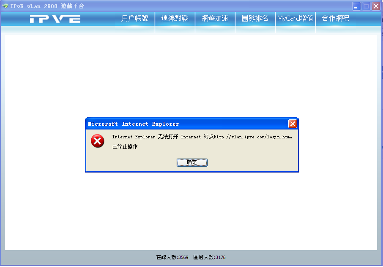Switch to the 連線對戰 tab
The width and height of the screenshot is (383, 267).
[175, 18]
